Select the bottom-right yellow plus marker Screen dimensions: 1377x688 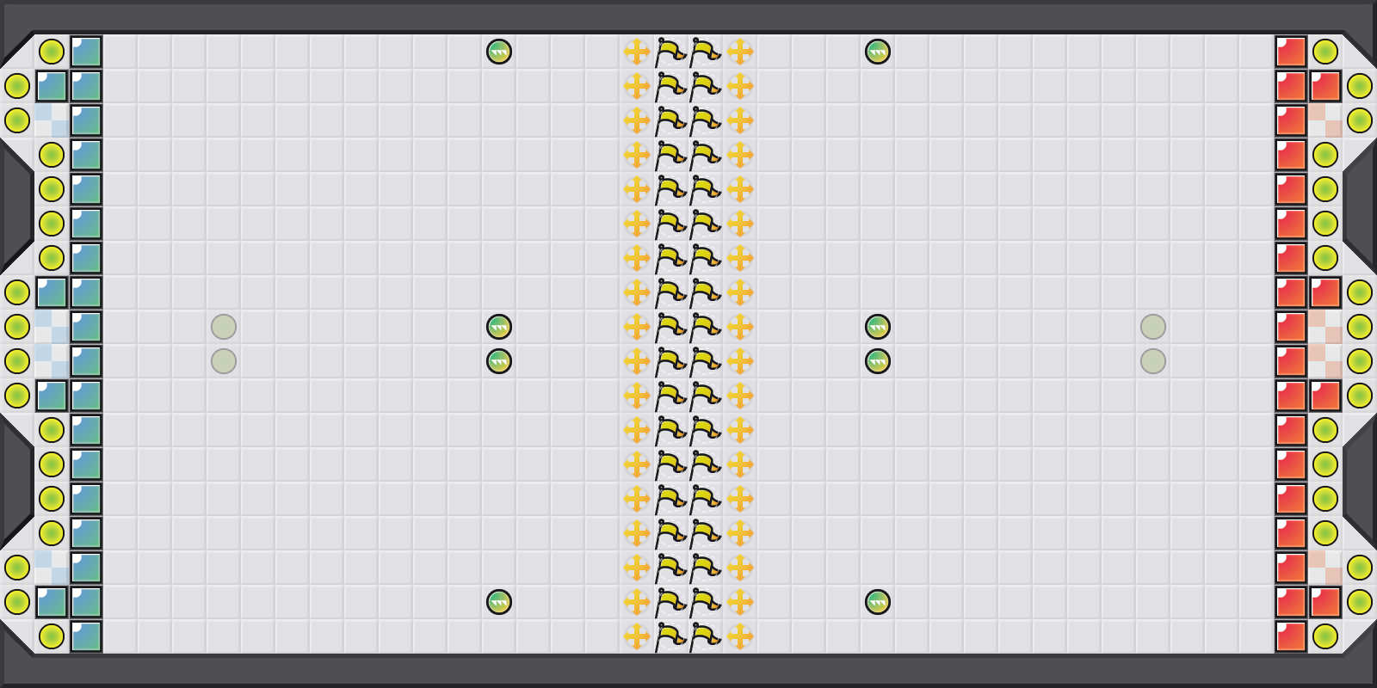point(740,636)
